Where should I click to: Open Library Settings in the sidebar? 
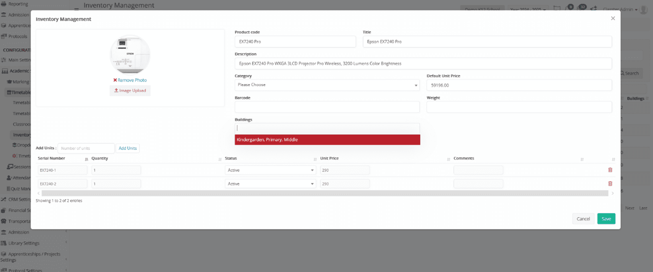24,243
